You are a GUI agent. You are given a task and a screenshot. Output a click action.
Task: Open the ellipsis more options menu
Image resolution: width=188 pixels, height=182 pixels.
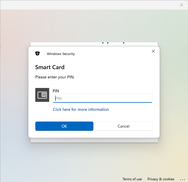tap(182, 179)
